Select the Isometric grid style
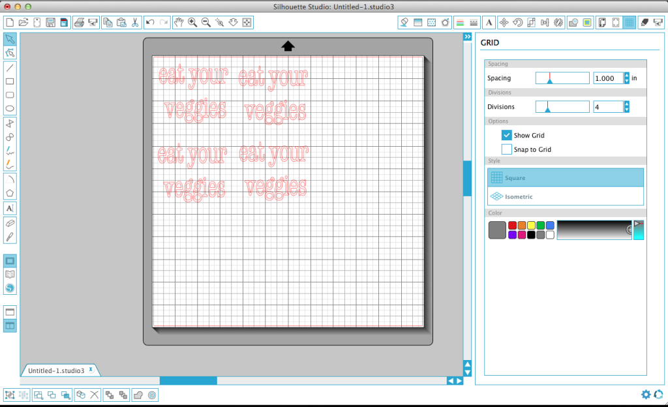This screenshot has width=668, height=407. pyautogui.click(x=566, y=196)
